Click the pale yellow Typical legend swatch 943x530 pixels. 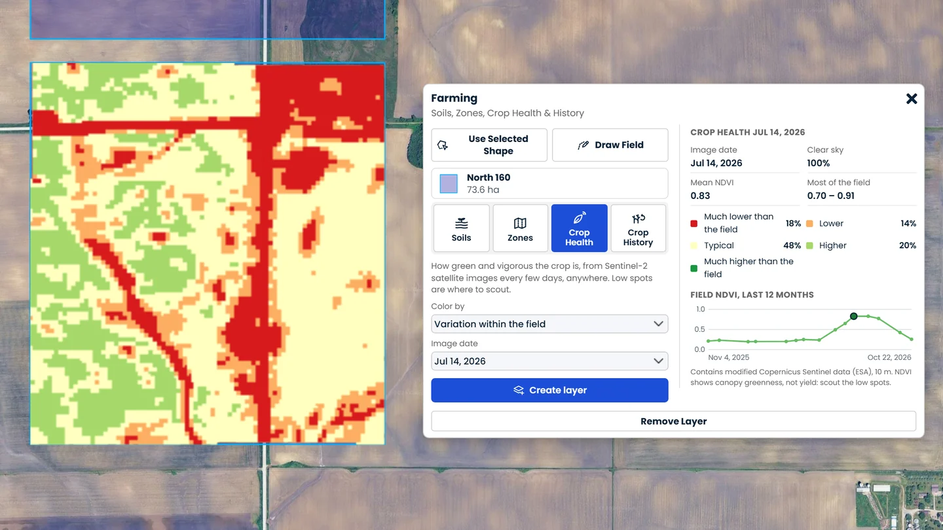tap(694, 245)
